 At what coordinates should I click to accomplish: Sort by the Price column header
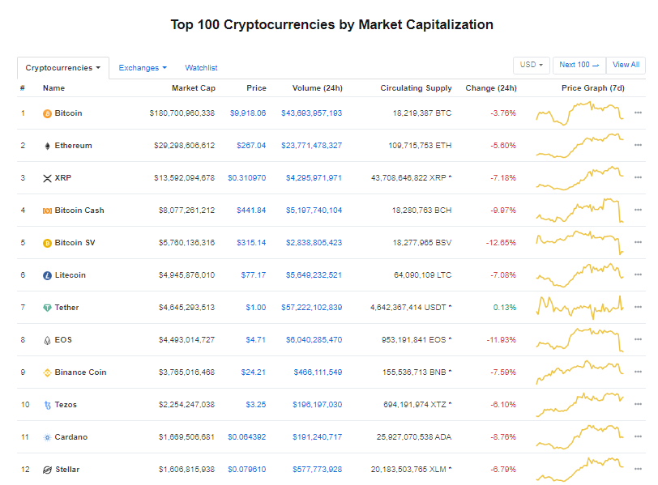point(256,88)
